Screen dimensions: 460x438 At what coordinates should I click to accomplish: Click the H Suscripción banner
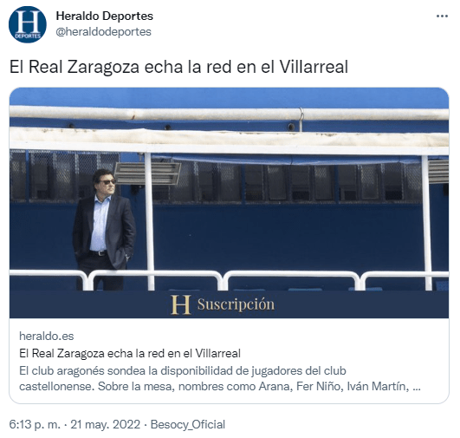pyautogui.click(x=229, y=304)
